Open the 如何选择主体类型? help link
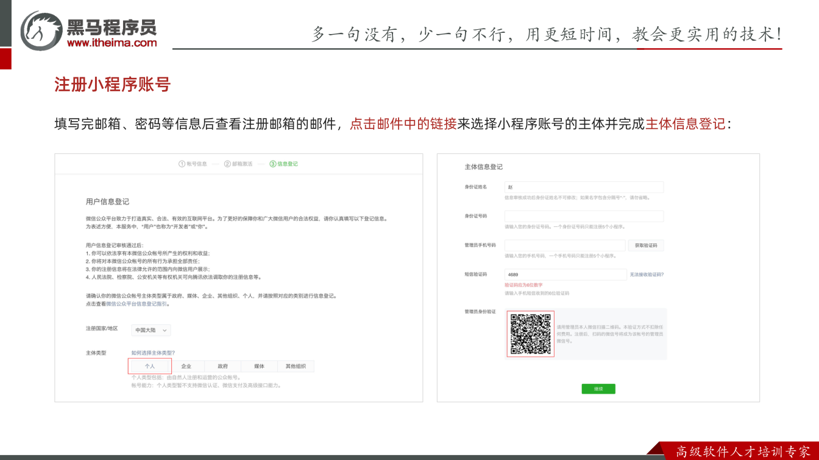The width and height of the screenshot is (819, 460). pyautogui.click(x=153, y=353)
